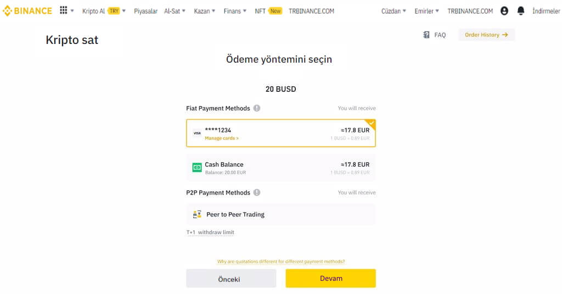Open the Manage cards link
The height and width of the screenshot is (294, 562).
pos(222,138)
